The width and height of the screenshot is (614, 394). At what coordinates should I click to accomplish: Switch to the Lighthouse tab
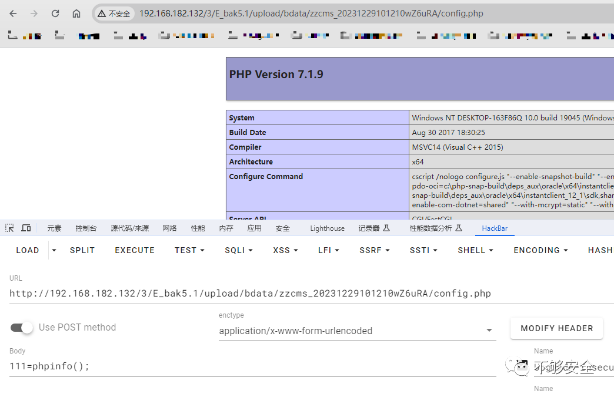(328, 228)
